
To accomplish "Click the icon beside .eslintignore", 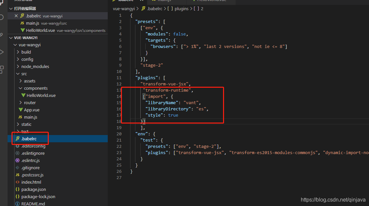I will pos(17,153).
